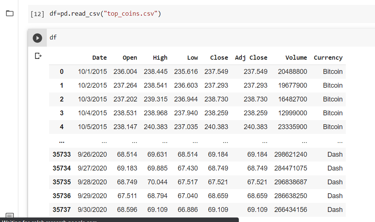
Task: Select the read_csv code line
Action: pyautogui.click(x=105, y=13)
